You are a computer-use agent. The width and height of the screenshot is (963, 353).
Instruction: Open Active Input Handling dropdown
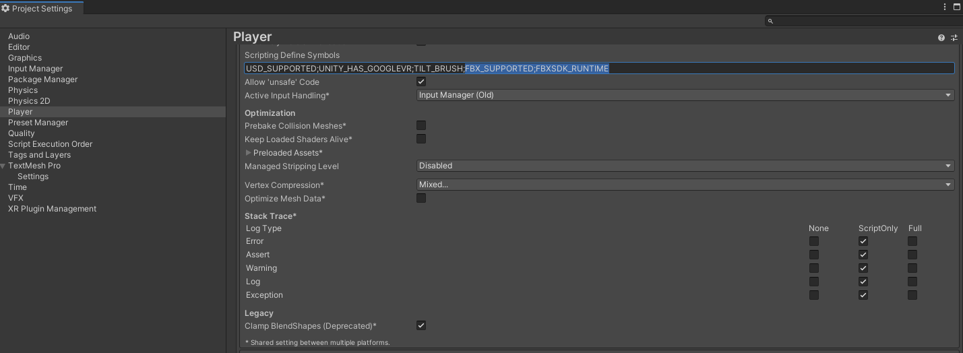coord(685,95)
